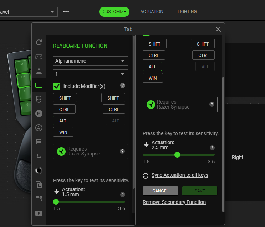
Task: Select key 16 on the keypad image
Action: click(26, 108)
